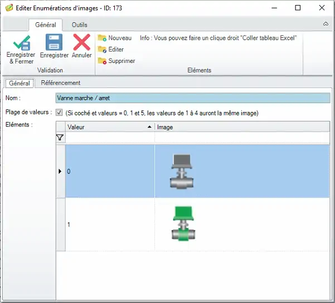The height and width of the screenshot is (303, 335).
Task: Click the Valeur filter cell
Action: 110,138
